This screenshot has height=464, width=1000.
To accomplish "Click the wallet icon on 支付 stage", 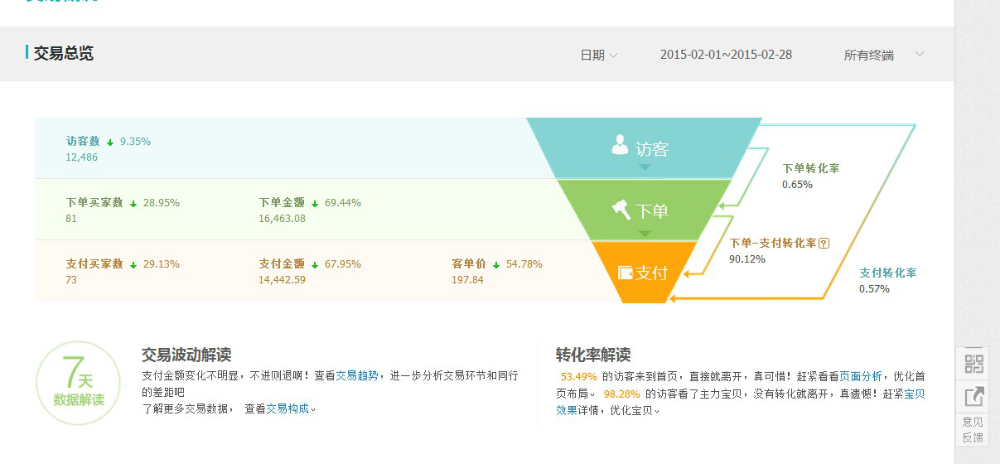I will 626,273.
